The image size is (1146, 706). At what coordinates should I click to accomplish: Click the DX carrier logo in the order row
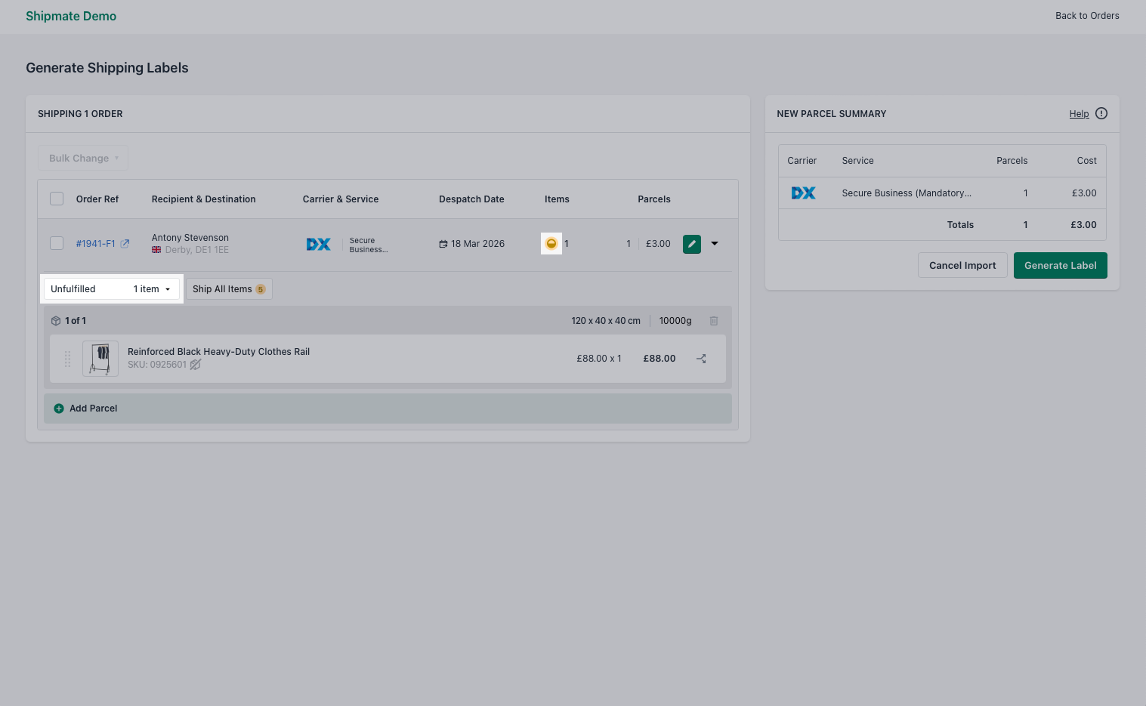(x=318, y=243)
